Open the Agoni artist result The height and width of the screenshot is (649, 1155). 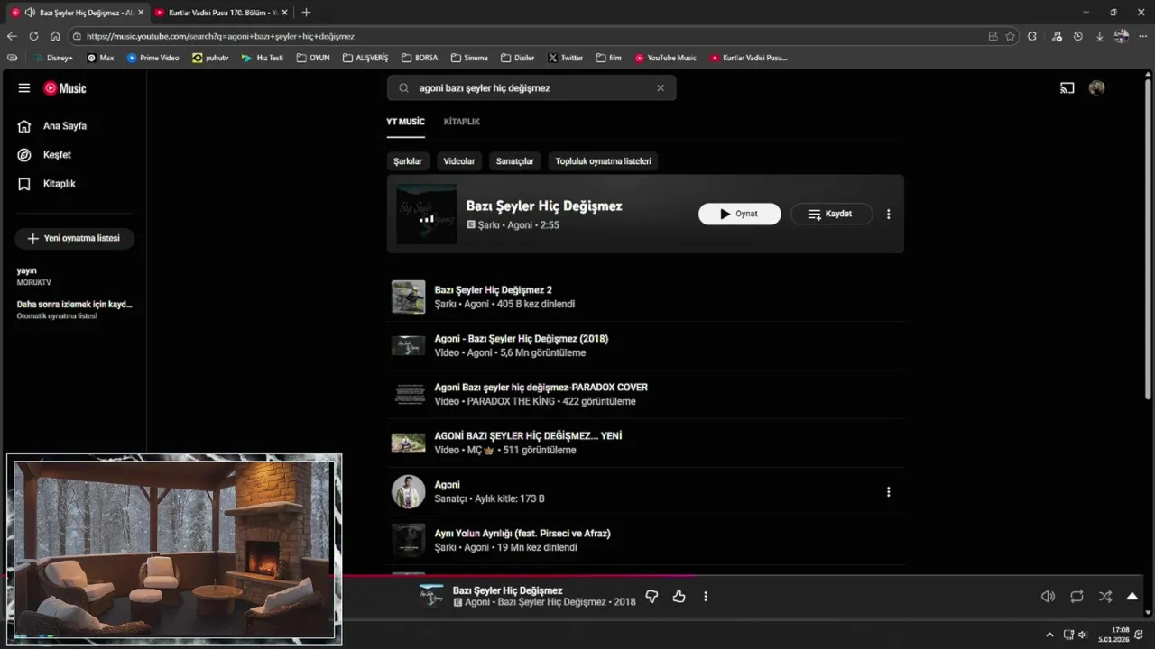[447, 485]
